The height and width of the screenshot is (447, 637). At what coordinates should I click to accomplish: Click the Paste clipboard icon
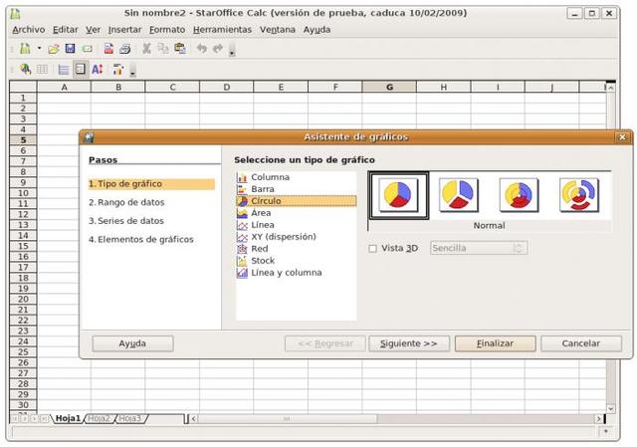pos(179,49)
